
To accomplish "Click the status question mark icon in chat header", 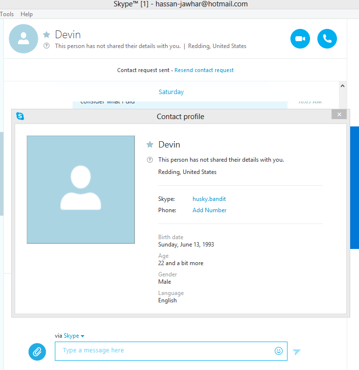I will (47, 46).
